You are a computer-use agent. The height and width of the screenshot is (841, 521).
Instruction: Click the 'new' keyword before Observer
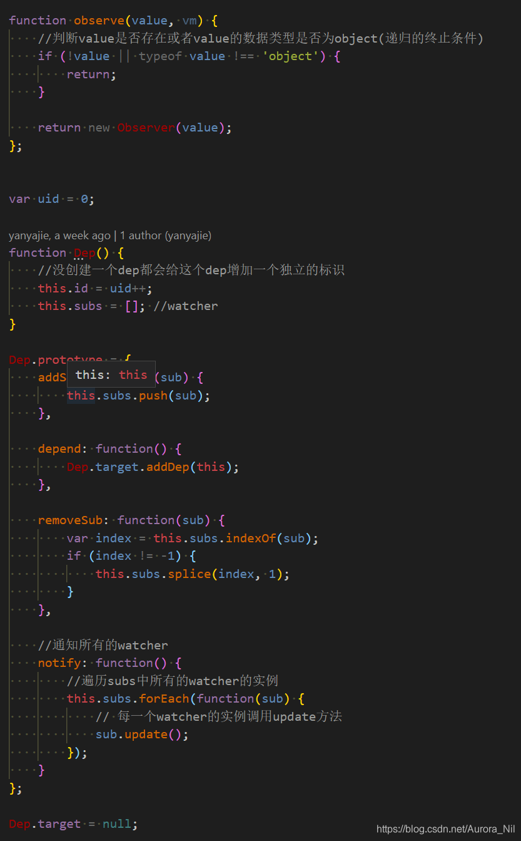[99, 127]
